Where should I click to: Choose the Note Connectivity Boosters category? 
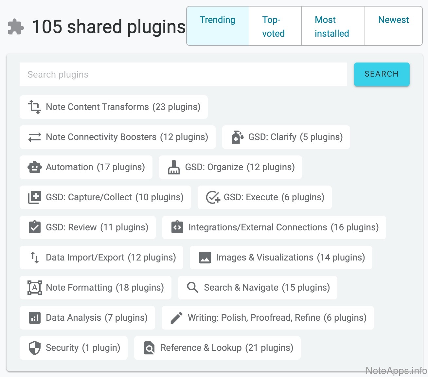pyautogui.click(x=117, y=137)
